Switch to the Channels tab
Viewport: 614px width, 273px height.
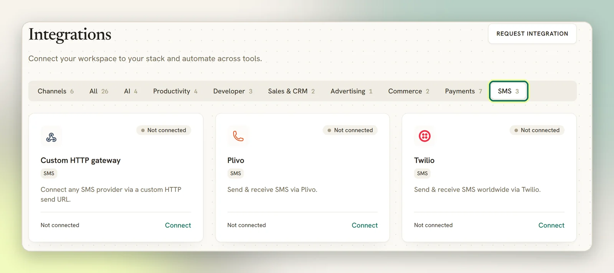(56, 91)
